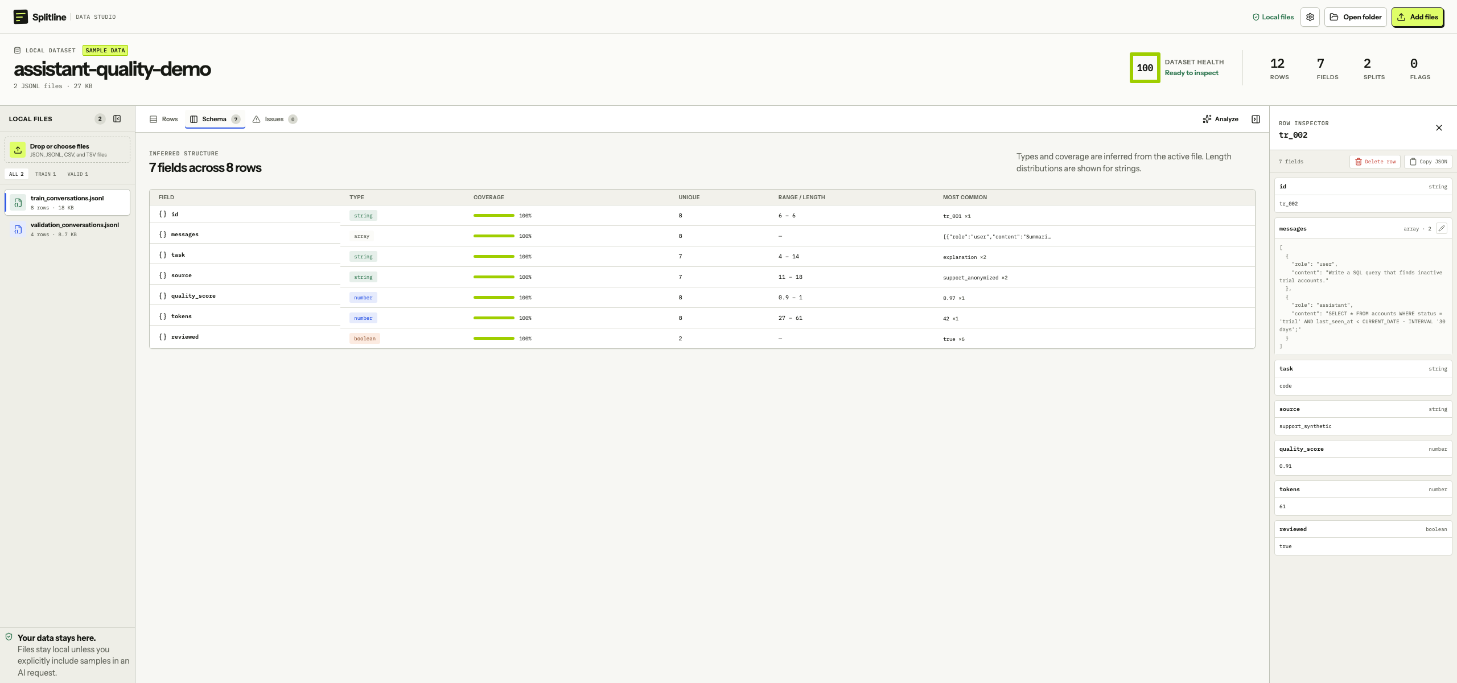Switch to the Rows tab
1457x683 pixels.
point(164,119)
